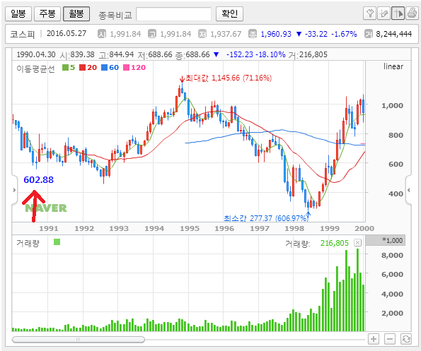This screenshot has width=421, height=351.
Task: Click the 1,000 price axis label
Action: pyautogui.click(x=392, y=105)
